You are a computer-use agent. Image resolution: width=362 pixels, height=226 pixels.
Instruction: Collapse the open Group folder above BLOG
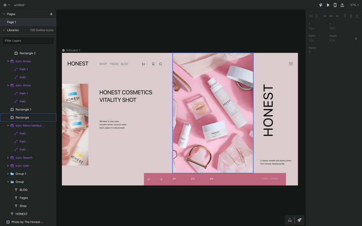coord(8,182)
